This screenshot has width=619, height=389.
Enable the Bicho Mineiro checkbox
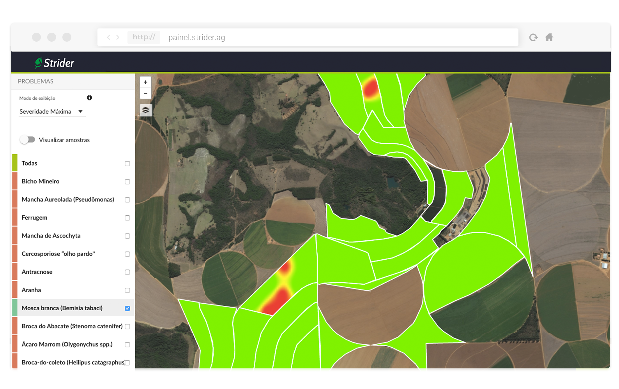point(127,182)
